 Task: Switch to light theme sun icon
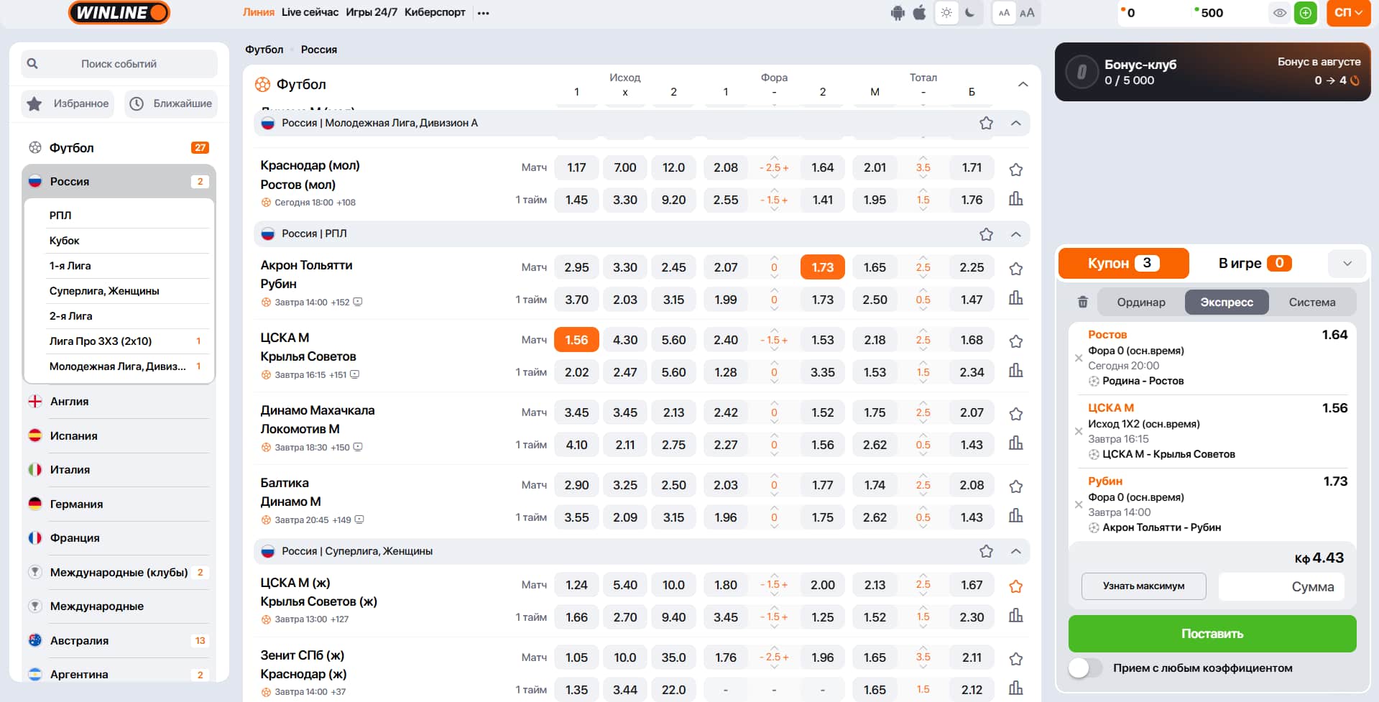946,13
